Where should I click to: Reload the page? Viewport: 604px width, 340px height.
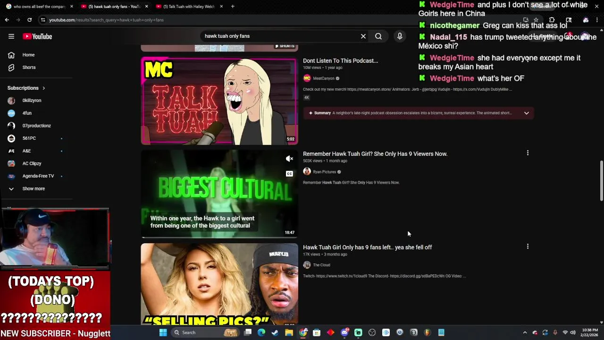[x=29, y=20]
